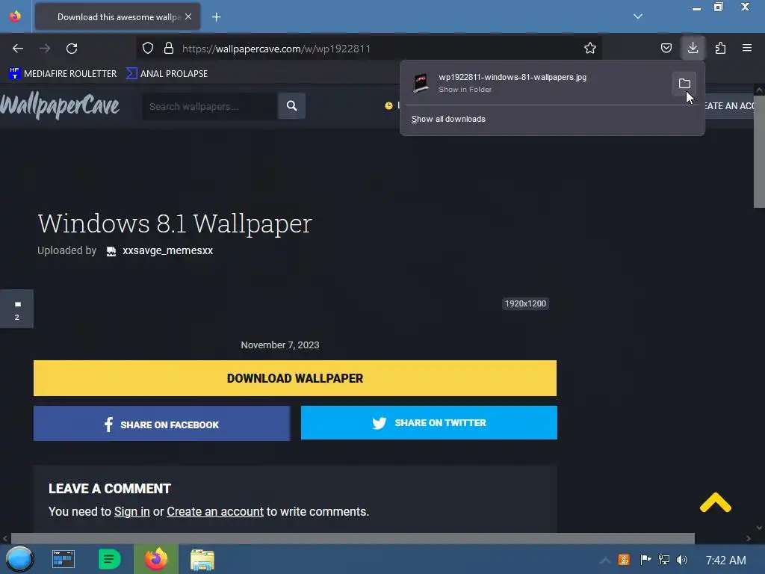Image resolution: width=765 pixels, height=574 pixels.
Task: Open the tracking protection shield icon
Action: pos(148,48)
